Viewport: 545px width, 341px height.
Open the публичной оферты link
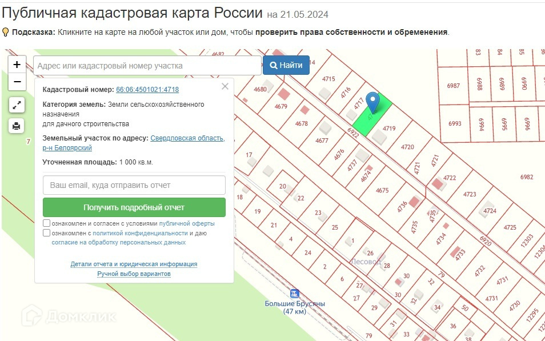(187, 223)
